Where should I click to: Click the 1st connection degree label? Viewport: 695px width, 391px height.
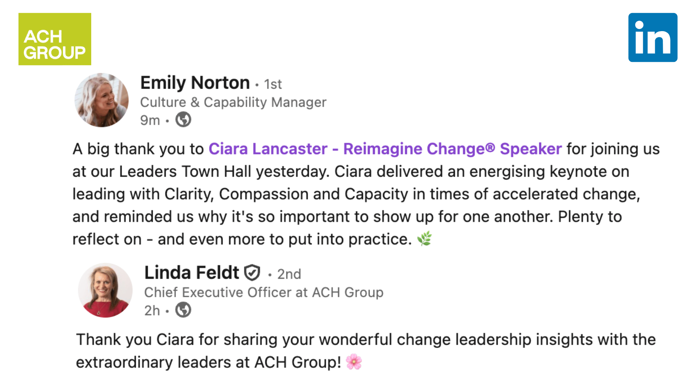pyautogui.click(x=273, y=84)
